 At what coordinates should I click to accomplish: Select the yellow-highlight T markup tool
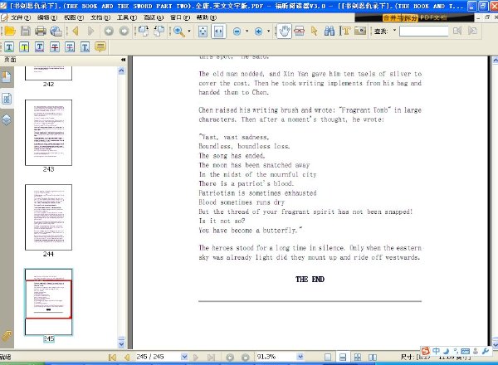coord(24,47)
